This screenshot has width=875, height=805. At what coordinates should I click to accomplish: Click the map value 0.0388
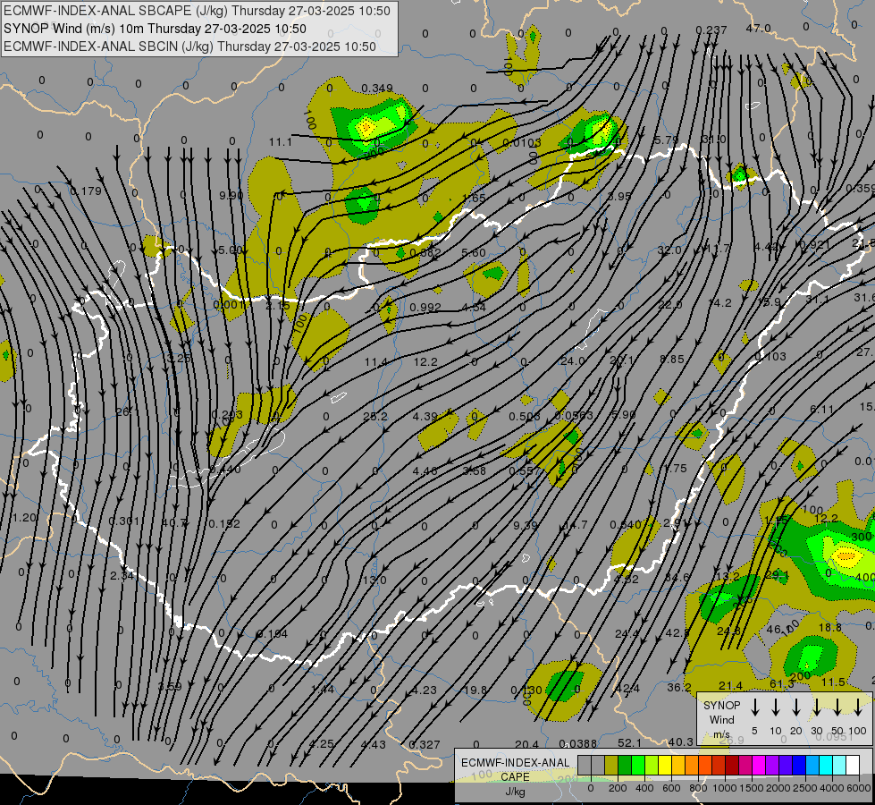click(x=577, y=743)
